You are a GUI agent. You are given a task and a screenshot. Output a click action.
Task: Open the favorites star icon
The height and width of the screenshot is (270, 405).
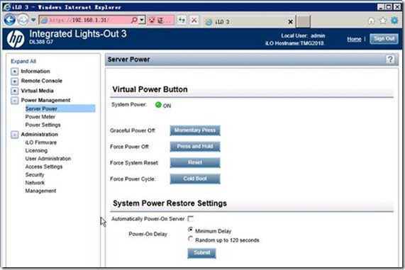tap(383, 21)
